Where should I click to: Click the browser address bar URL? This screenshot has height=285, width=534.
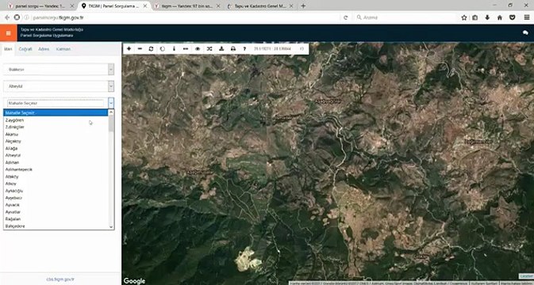coord(58,17)
